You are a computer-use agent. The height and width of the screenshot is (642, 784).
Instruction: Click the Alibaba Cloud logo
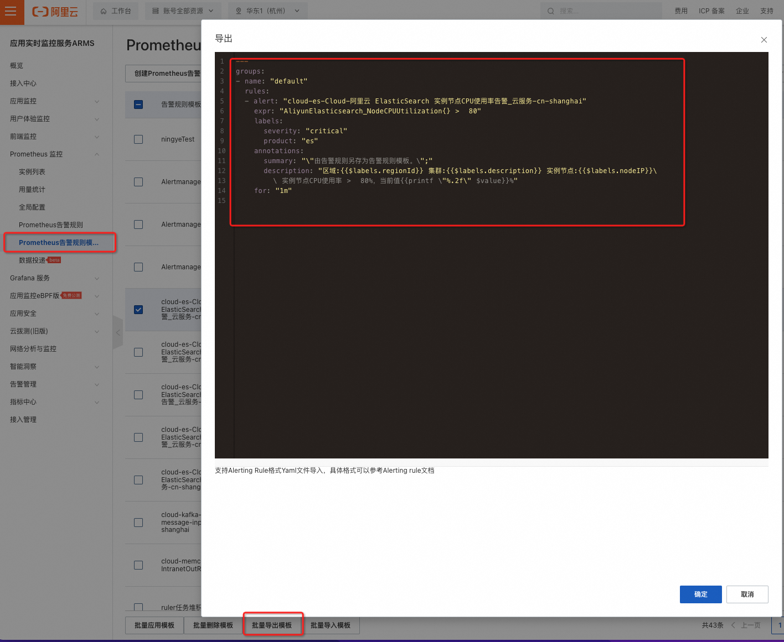(55, 12)
